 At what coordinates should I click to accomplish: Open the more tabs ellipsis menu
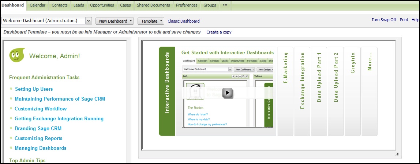point(225,5)
